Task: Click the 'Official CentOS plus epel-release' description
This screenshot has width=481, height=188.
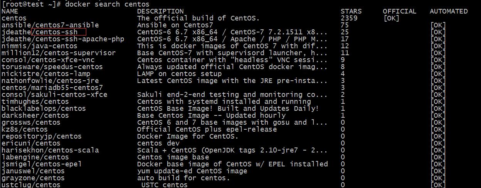Action: pos(207,129)
